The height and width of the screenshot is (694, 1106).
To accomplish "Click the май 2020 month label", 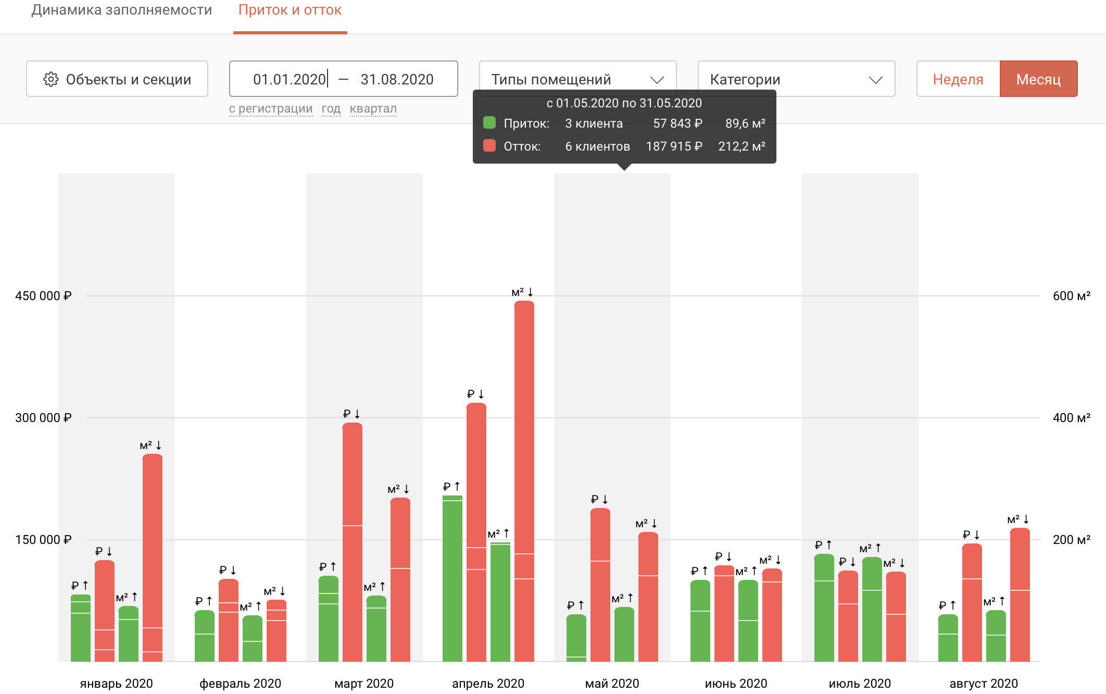I will tap(612, 683).
